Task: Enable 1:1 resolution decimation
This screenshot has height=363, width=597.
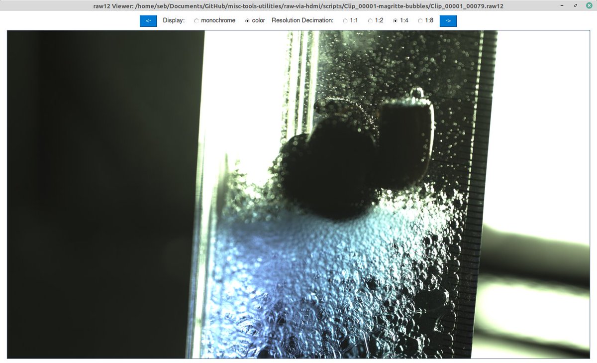Action: (345, 20)
